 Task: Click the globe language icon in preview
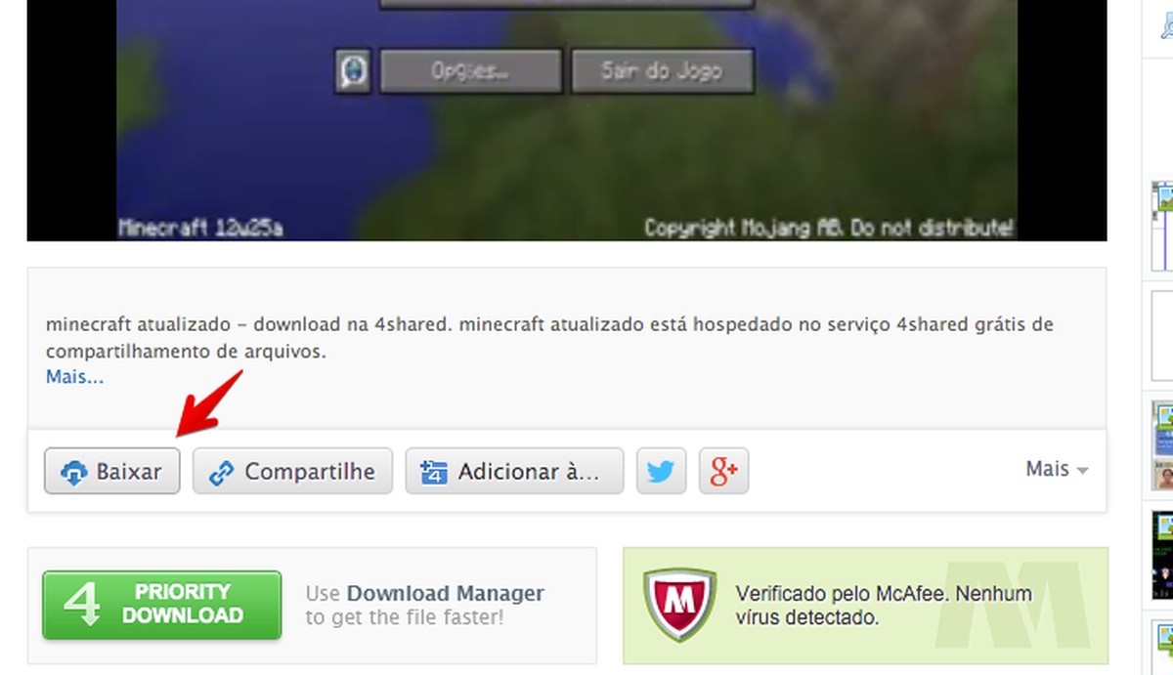point(352,71)
